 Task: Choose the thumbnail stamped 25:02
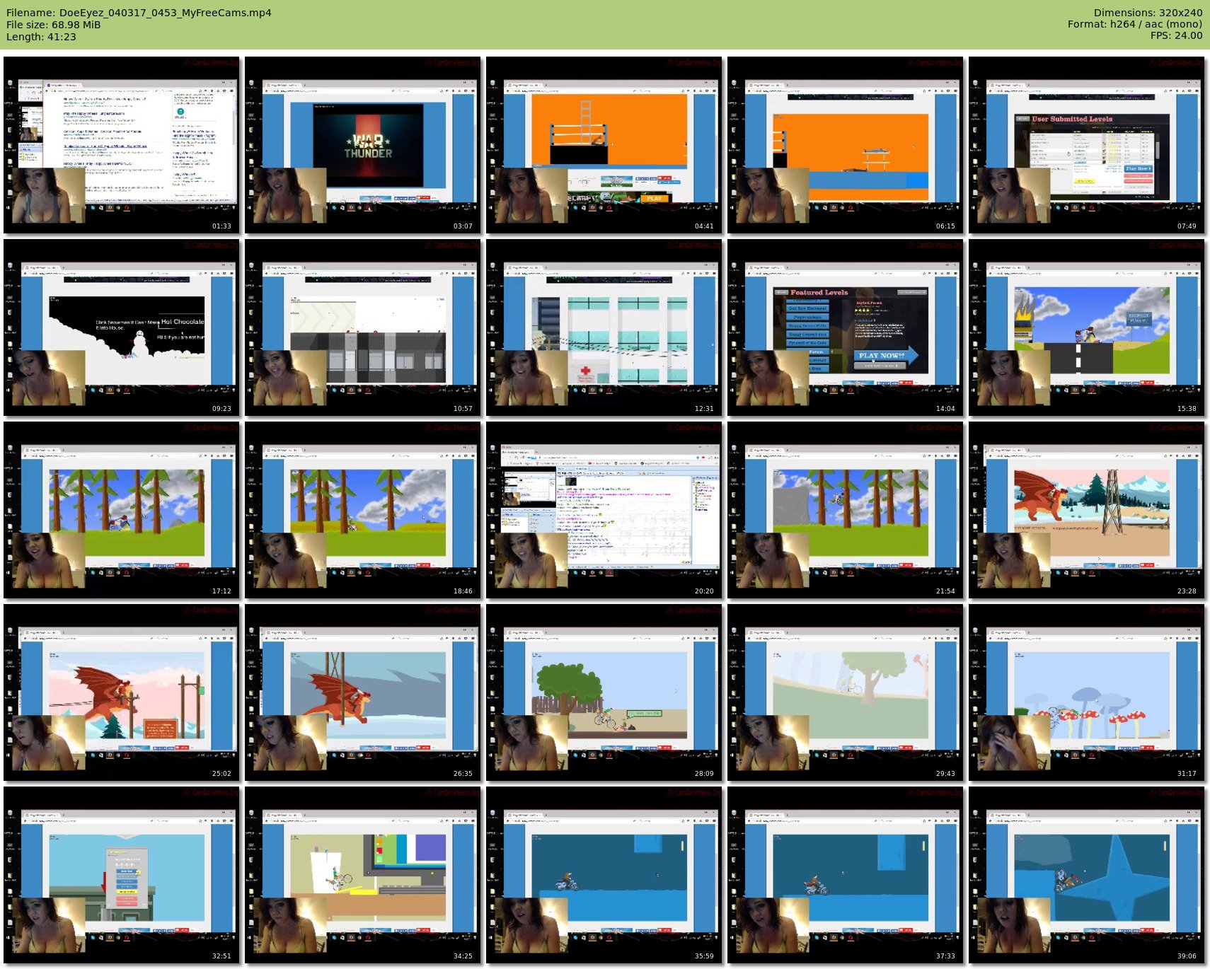click(x=122, y=692)
